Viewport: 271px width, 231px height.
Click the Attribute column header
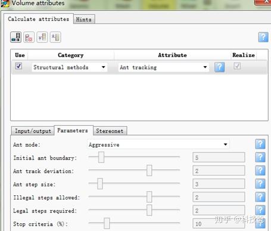coord(172,55)
